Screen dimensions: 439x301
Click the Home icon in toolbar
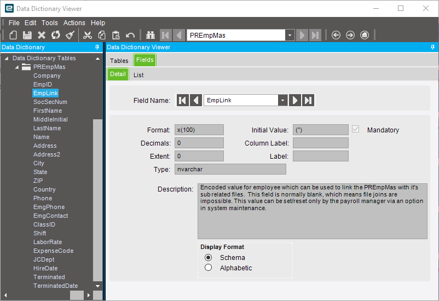[365, 35]
